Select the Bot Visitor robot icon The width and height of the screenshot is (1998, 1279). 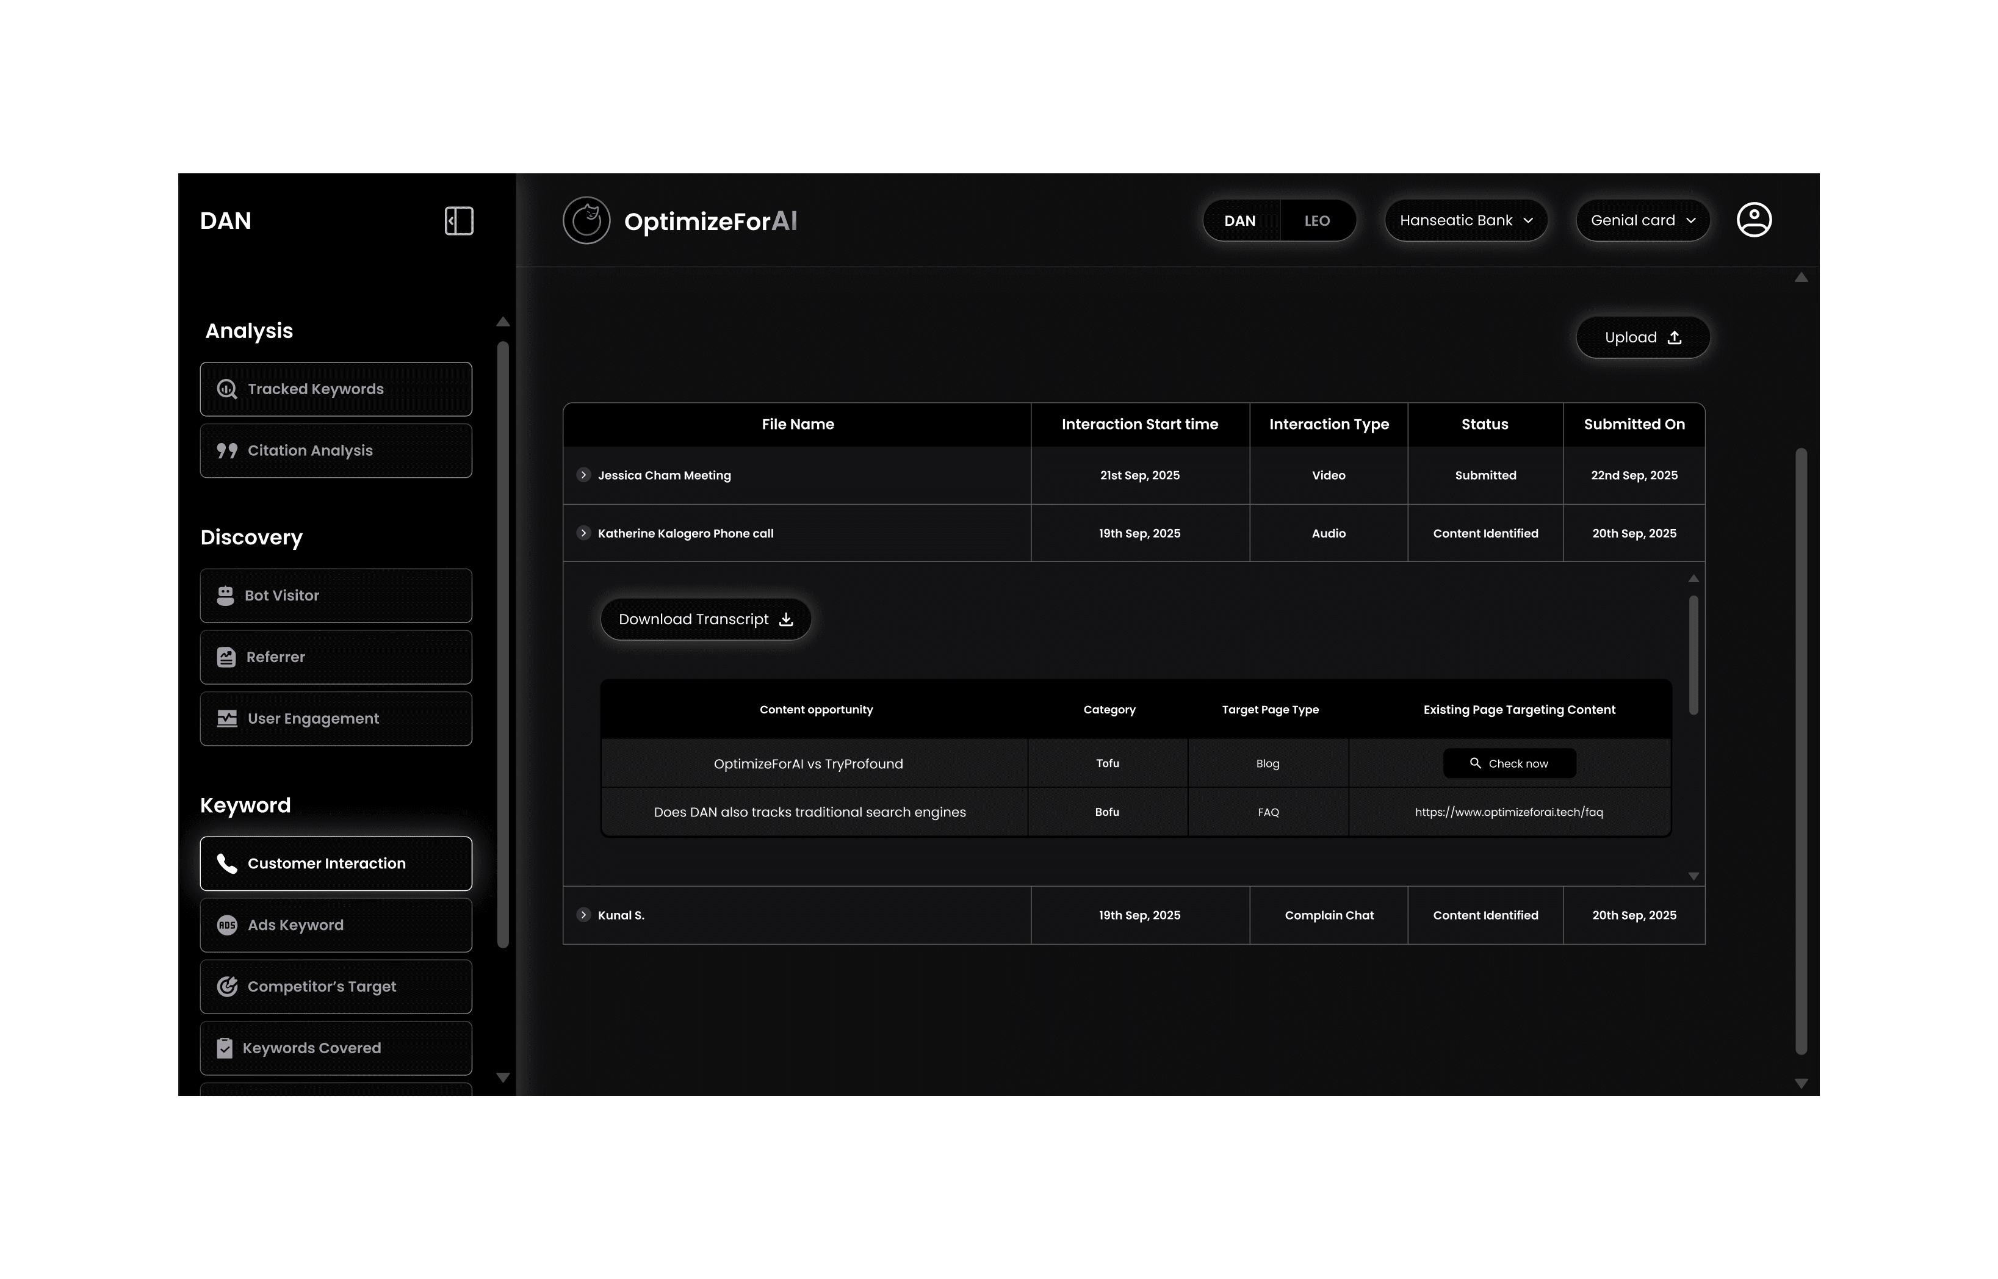pos(226,596)
